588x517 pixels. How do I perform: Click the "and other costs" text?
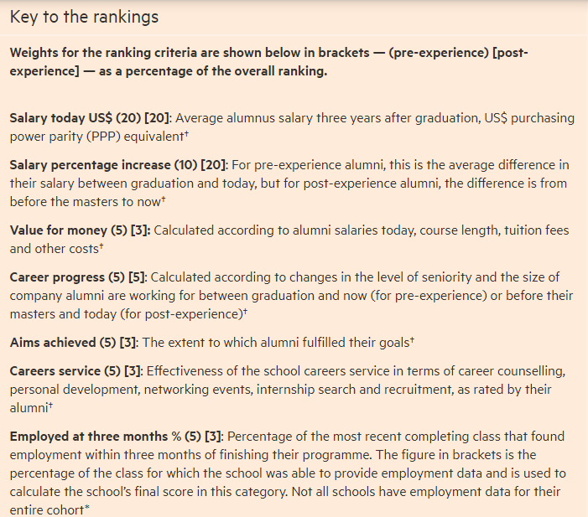click(x=55, y=248)
